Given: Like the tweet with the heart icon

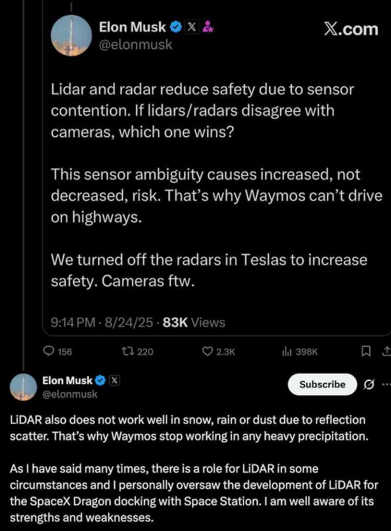Looking at the screenshot, I should click(208, 352).
